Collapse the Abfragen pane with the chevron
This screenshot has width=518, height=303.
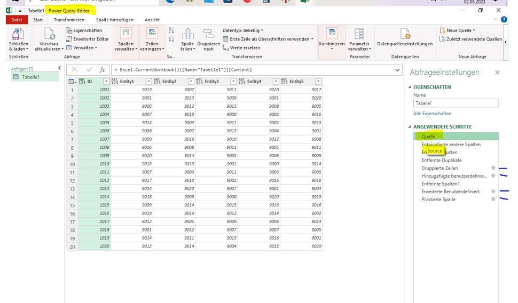point(59,68)
